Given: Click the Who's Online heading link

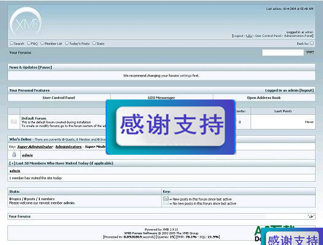Looking at the screenshot, I should coord(20,139).
